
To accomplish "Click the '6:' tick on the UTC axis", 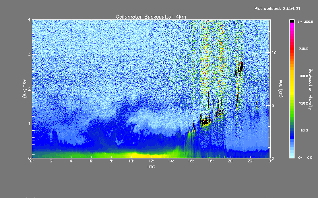I will pos(91,161).
